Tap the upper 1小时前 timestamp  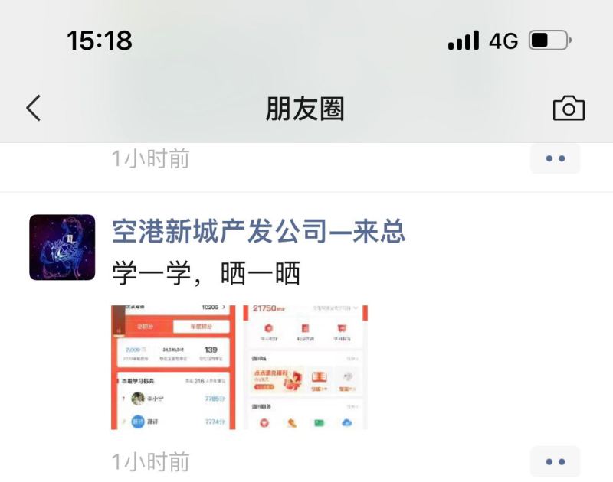(150, 158)
